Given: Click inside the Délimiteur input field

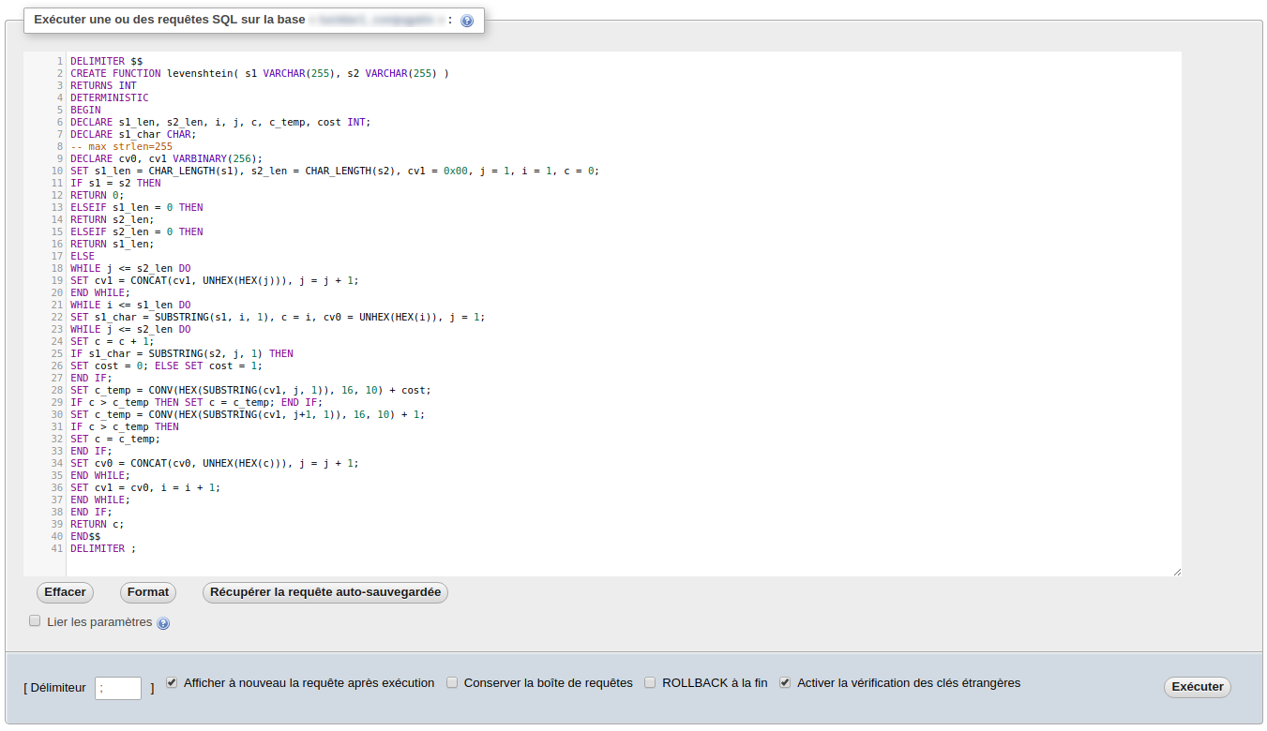Looking at the screenshot, I should click(117, 688).
